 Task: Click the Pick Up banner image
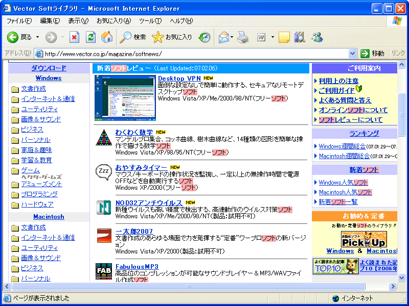click(x=364, y=239)
